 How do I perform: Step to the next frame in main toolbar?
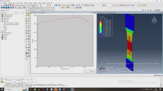coord(131,5)
